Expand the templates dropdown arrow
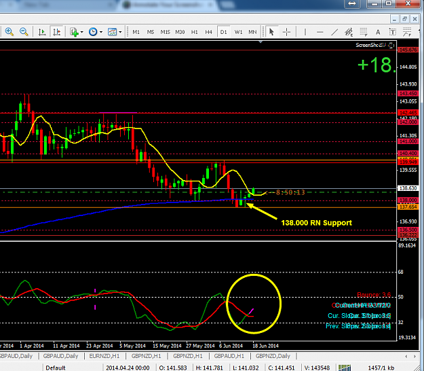 [120, 32]
